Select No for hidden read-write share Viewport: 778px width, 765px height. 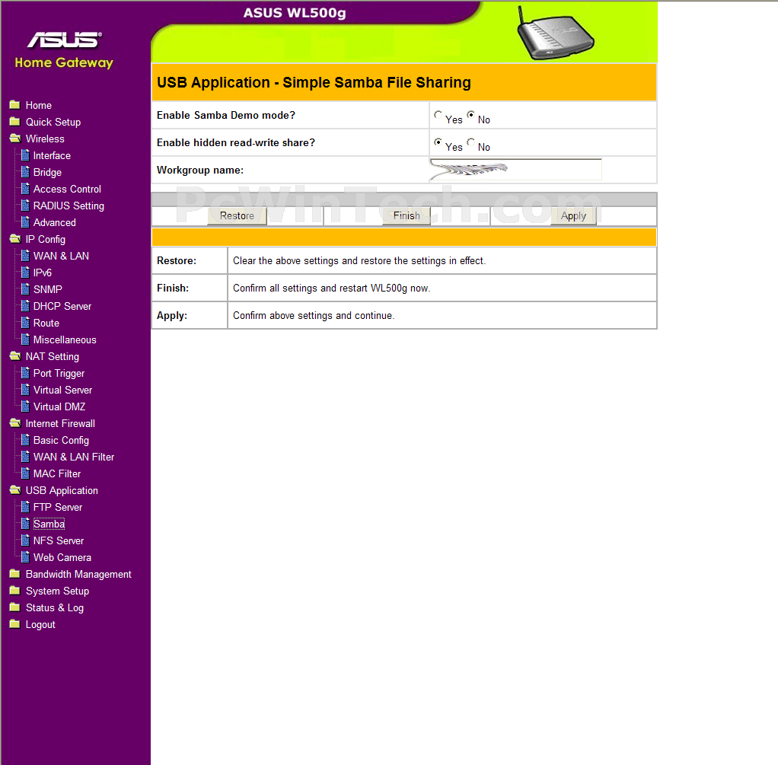[470, 142]
